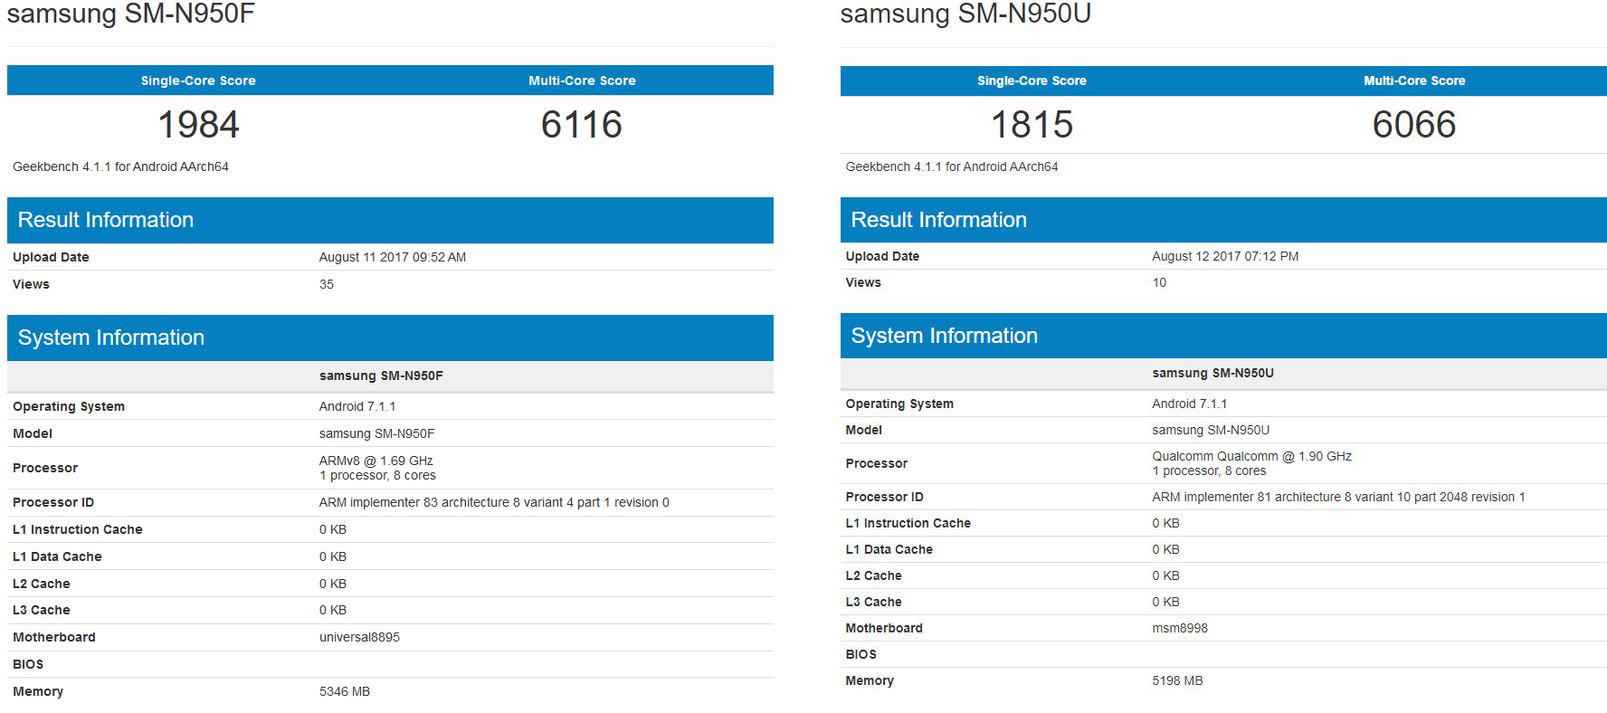The image size is (1607, 713).
Task: Click 'Operating System' label in the SM-N950F panel
Action: (x=69, y=406)
